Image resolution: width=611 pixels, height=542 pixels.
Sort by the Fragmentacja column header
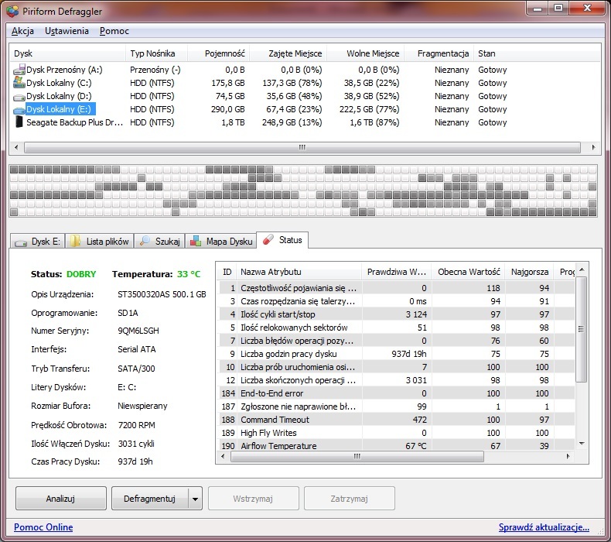tap(439, 53)
